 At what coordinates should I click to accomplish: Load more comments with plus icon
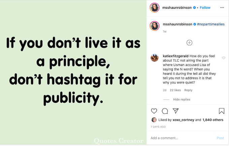coord(190,42)
